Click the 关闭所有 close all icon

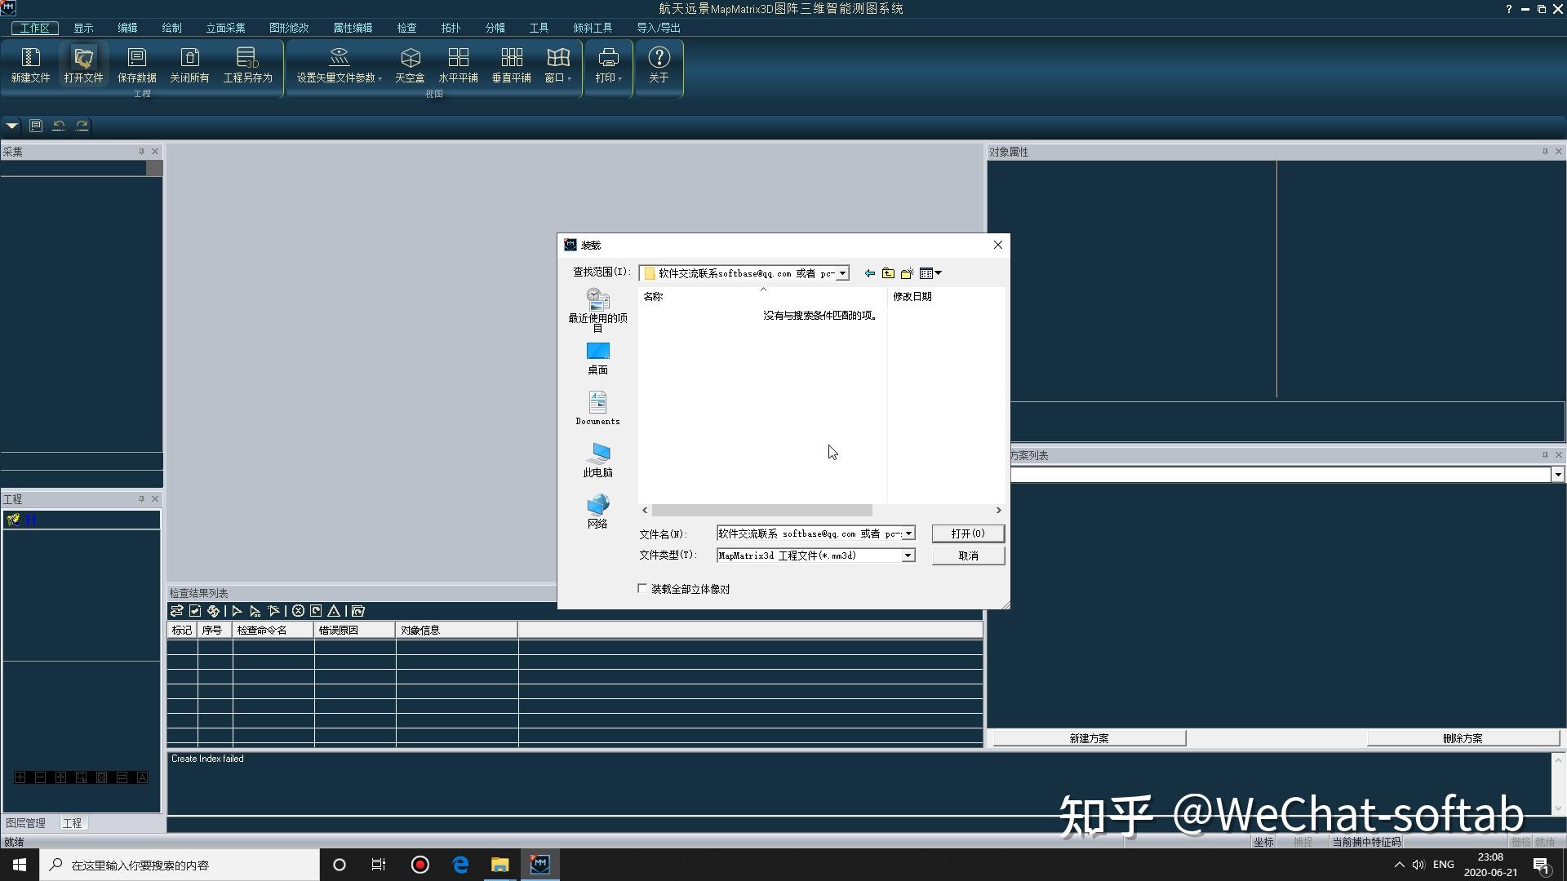[189, 65]
